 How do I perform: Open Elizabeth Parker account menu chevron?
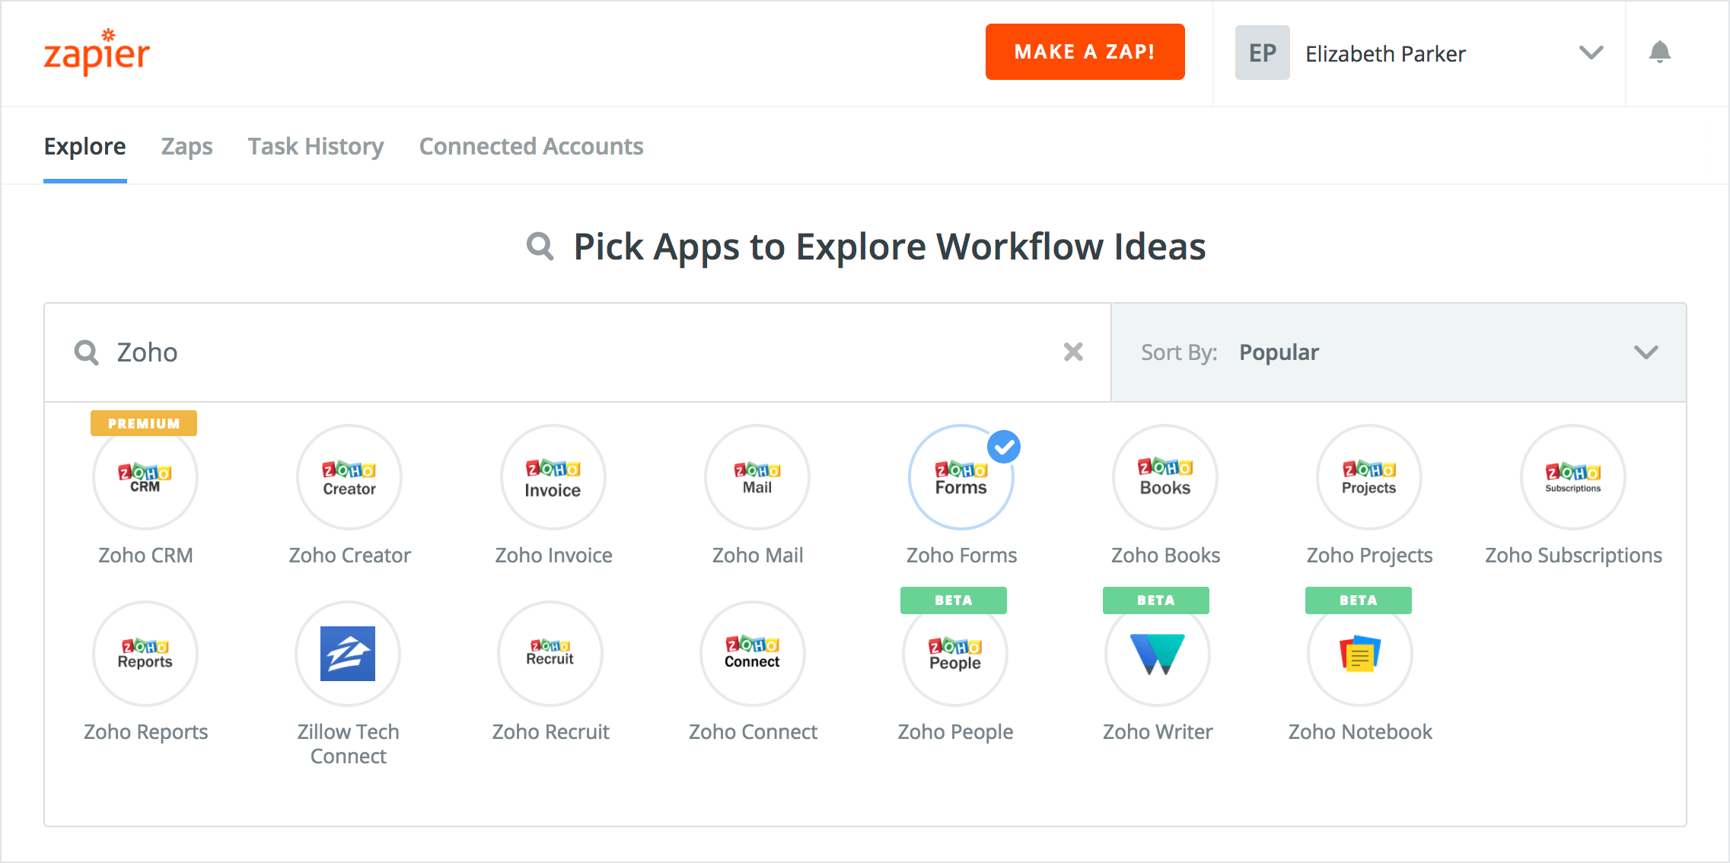point(1591,53)
